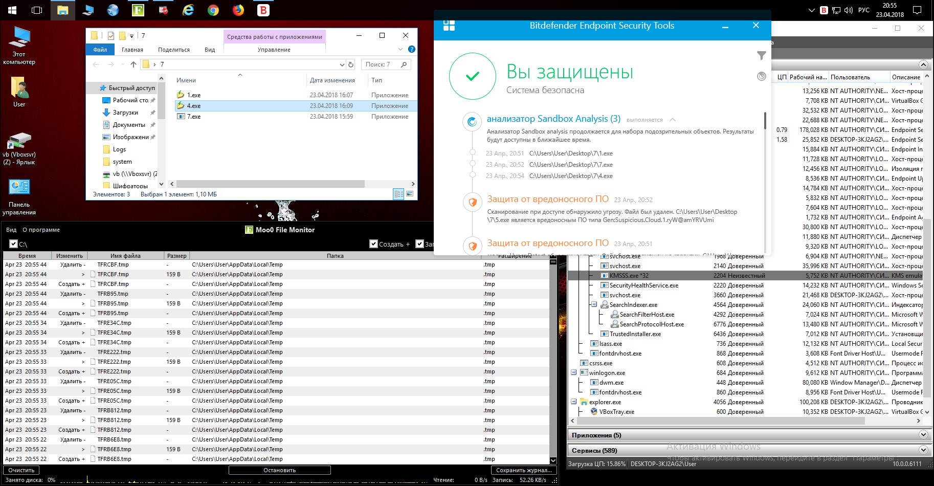Select the User folder on desktop
The image size is (934, 486).
click(x=19, y=92)
